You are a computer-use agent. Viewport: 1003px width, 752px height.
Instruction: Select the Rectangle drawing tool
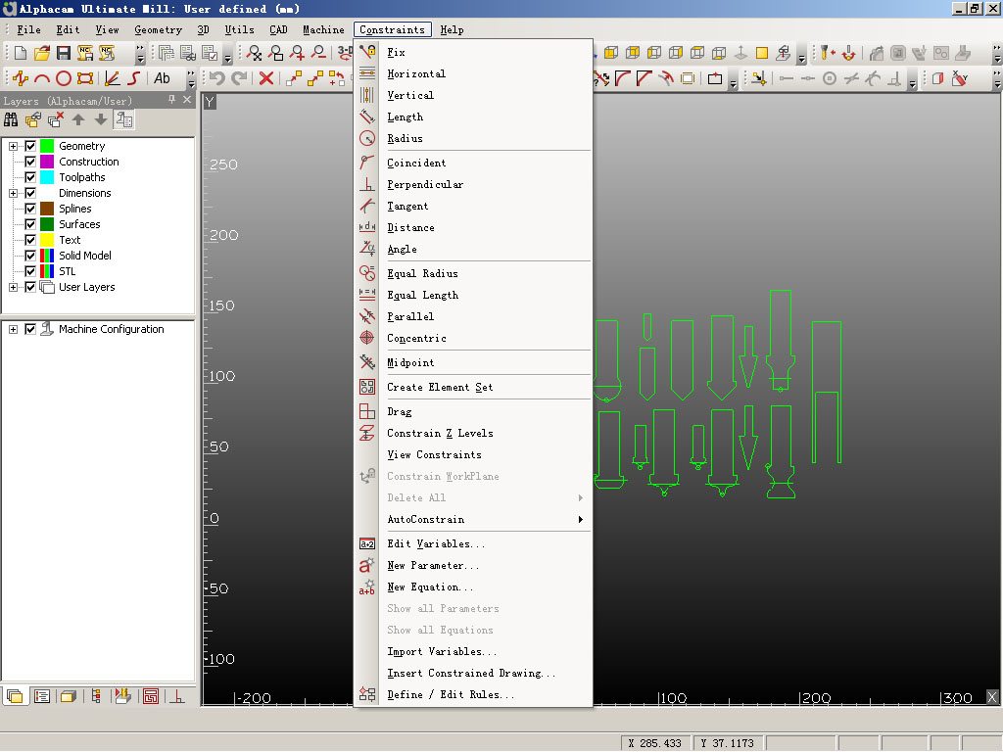tap(85, 78)
